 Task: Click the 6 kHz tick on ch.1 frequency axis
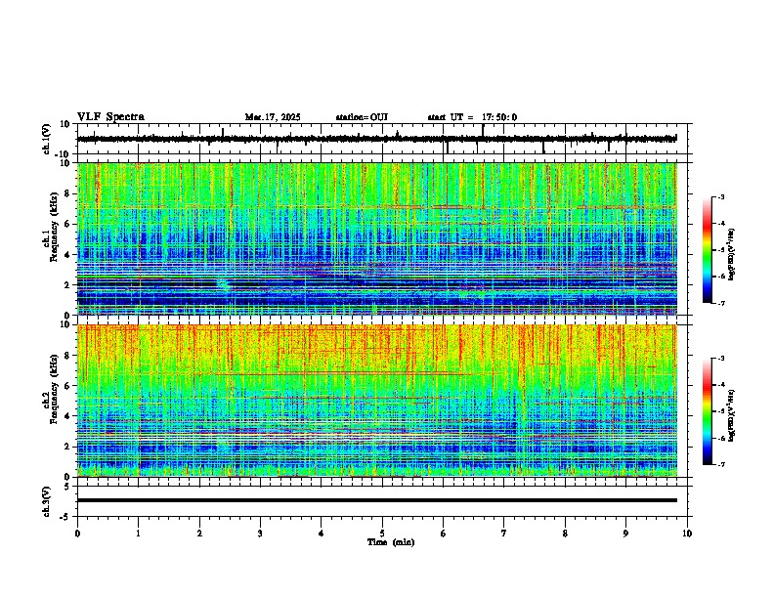click(68, 225)
